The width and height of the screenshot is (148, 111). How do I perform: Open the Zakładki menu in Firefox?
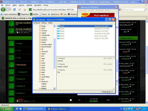point(29,5)
